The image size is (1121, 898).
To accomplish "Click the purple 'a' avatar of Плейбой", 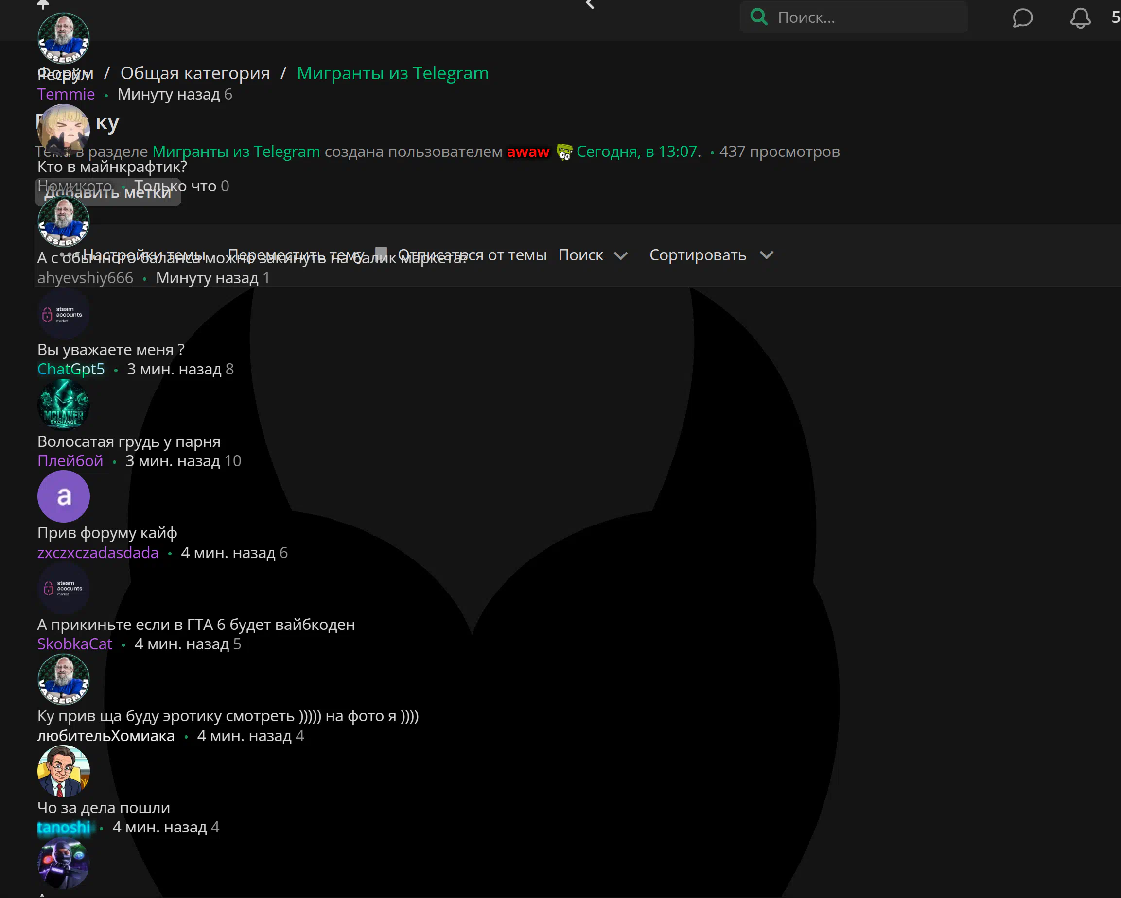I will point(63,496).
